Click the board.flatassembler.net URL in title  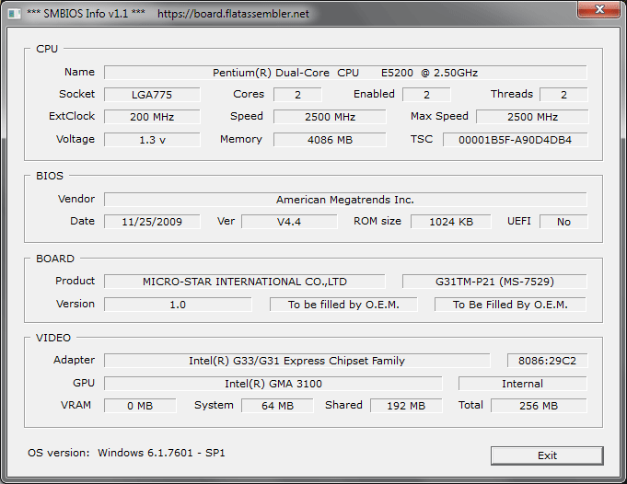tap(233, 14)
